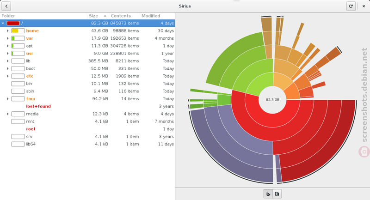
Task: Expand the home folder row
Action: (7, 31)
